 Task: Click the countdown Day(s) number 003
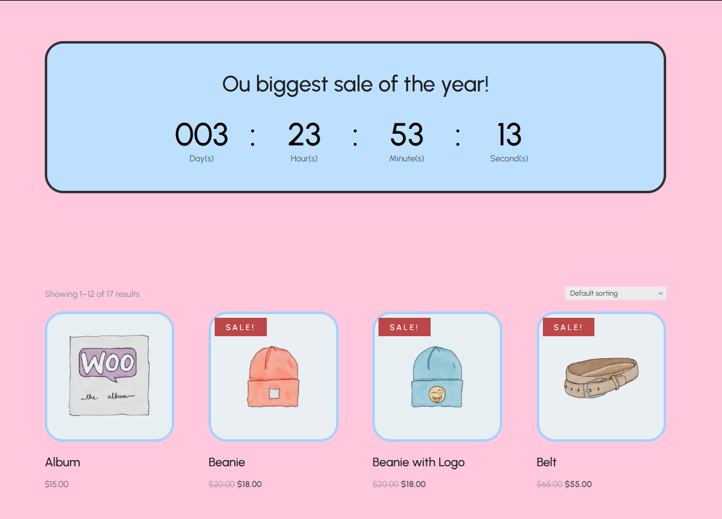[x=201, y=135]
